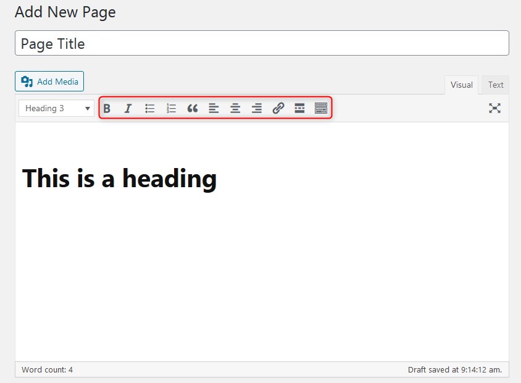Select the Visual editing tab
Viewport: 521px width, 383px height.
pos(461,85)
